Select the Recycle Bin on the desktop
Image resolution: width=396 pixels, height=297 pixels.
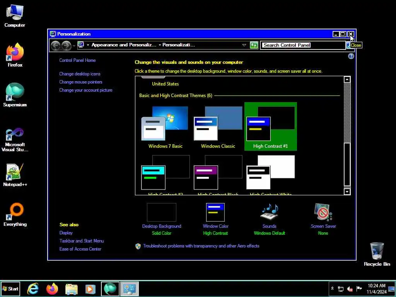pos(377,254)
